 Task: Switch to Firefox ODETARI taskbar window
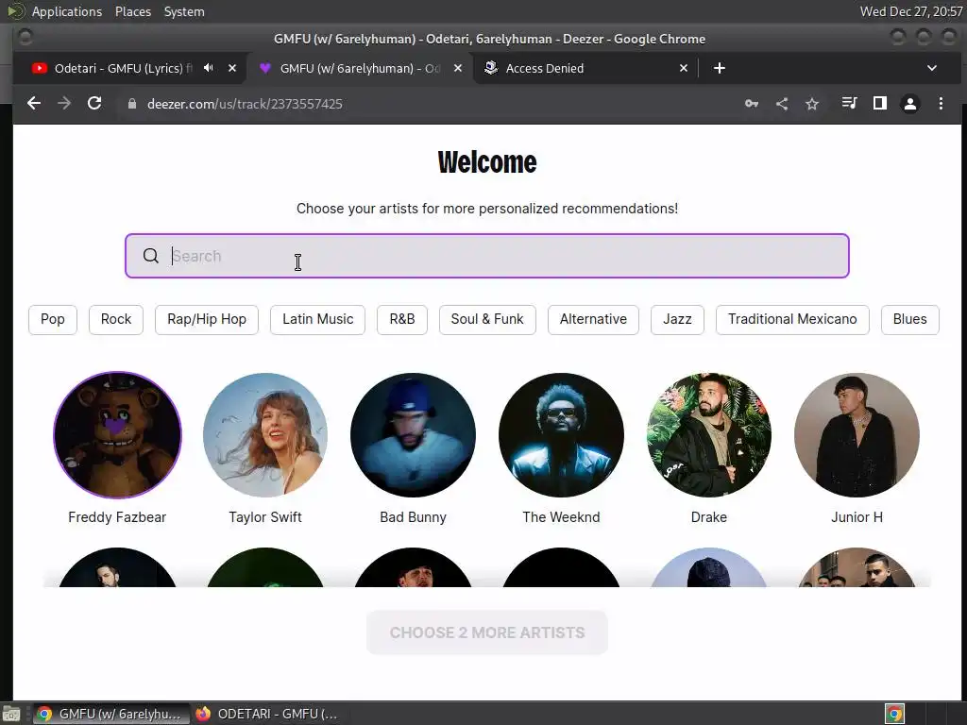266,714
